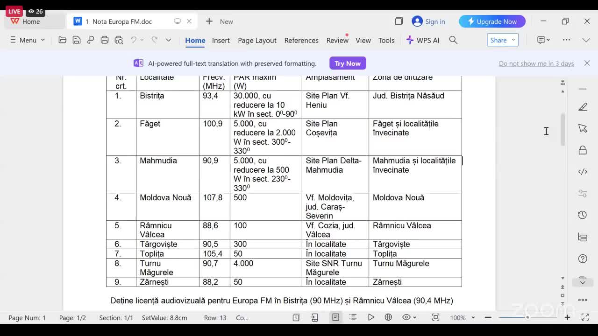The width and height of the screenshot is (598, 336).
Task: Open the Share dropdown
Action: click(503, 40)
